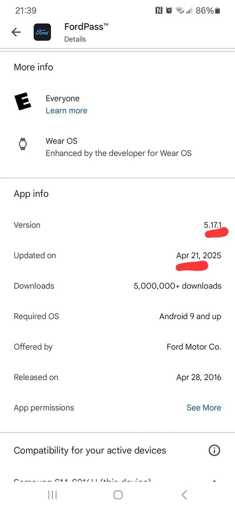This screenshot has width=235, height=509.
Task: Tap the Version 5.17.1 value
Action: (213, 225)
